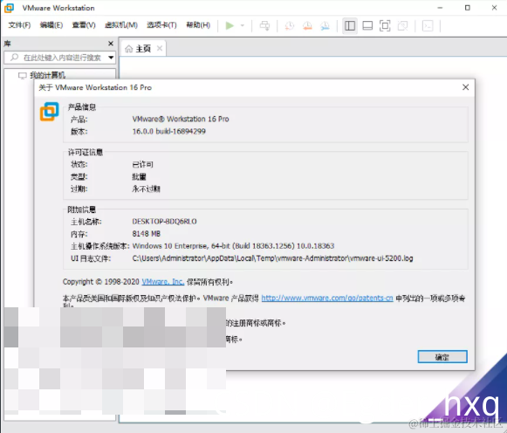Click the Unity mode toolbar icon
This screenshot has width=507, height=433.
[x=402, y=25]
